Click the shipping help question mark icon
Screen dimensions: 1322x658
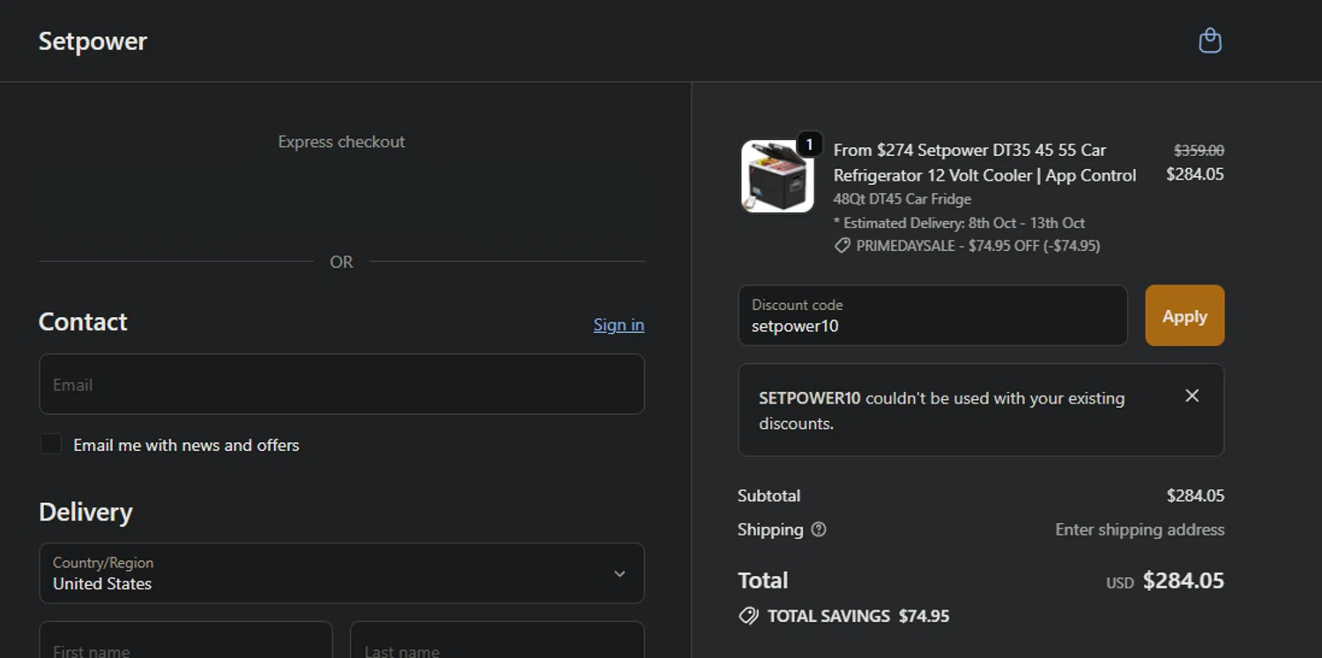pos(819,529)
